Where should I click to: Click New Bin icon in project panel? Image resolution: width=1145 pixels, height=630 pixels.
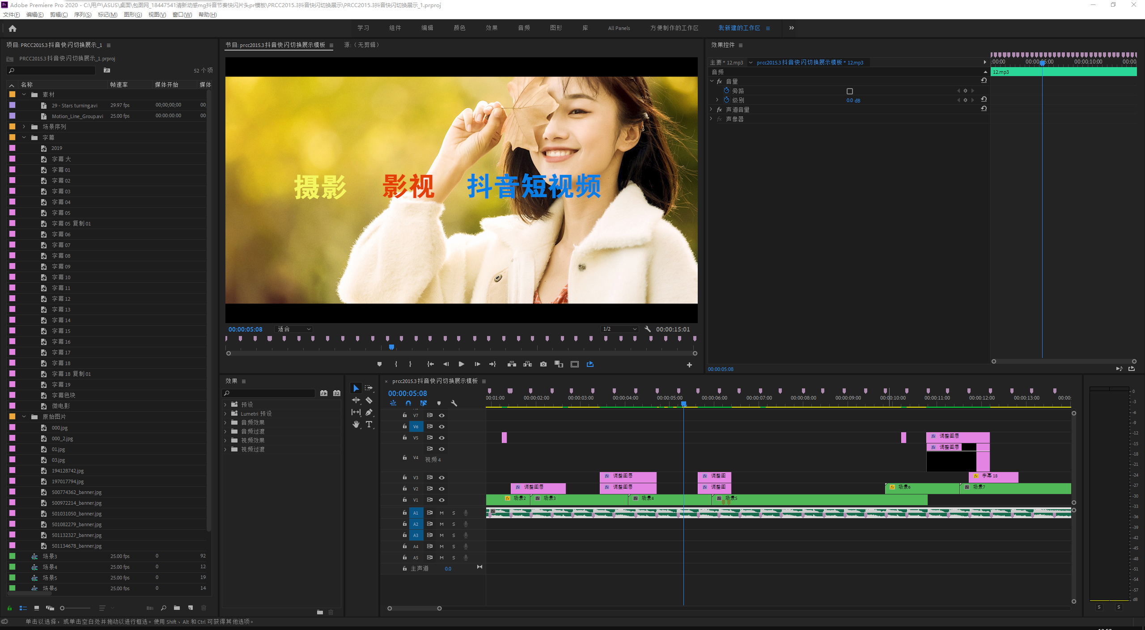click(x=177, y=608)
